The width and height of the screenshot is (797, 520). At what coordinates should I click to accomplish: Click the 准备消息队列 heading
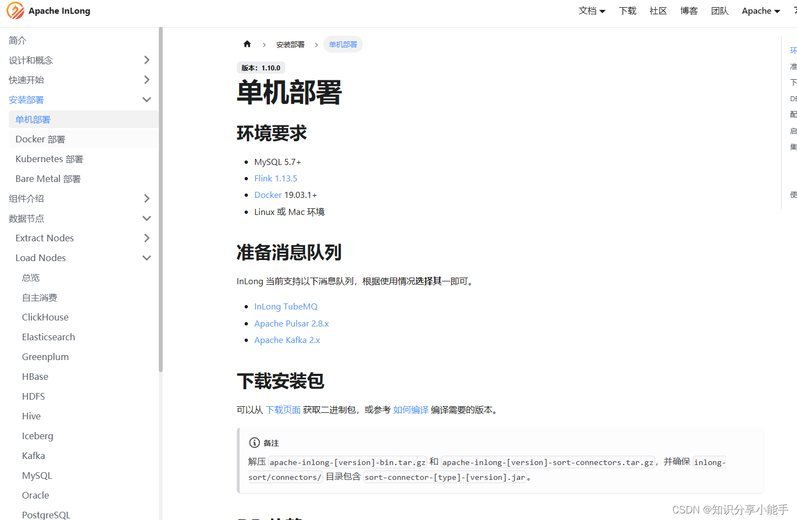289,252
